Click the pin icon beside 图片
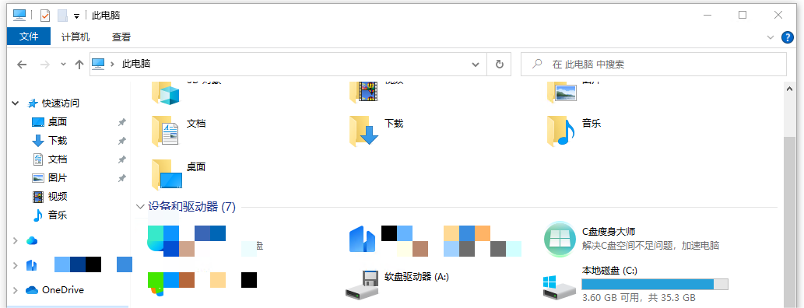804x308 pixels. 121,178
